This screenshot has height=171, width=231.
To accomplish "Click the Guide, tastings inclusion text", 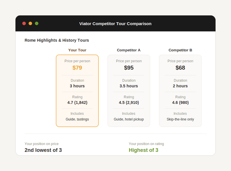I will tap(77, 119).
